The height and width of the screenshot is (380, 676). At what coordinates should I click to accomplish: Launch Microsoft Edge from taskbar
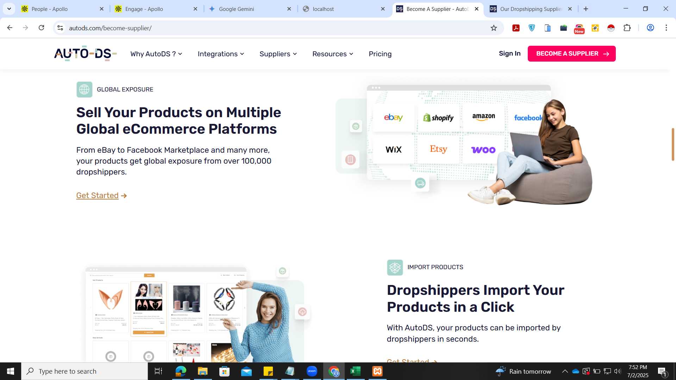pos(181,371)
